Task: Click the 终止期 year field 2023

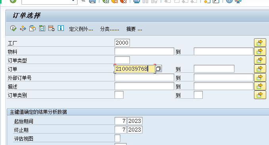Action: pos(135,130)
